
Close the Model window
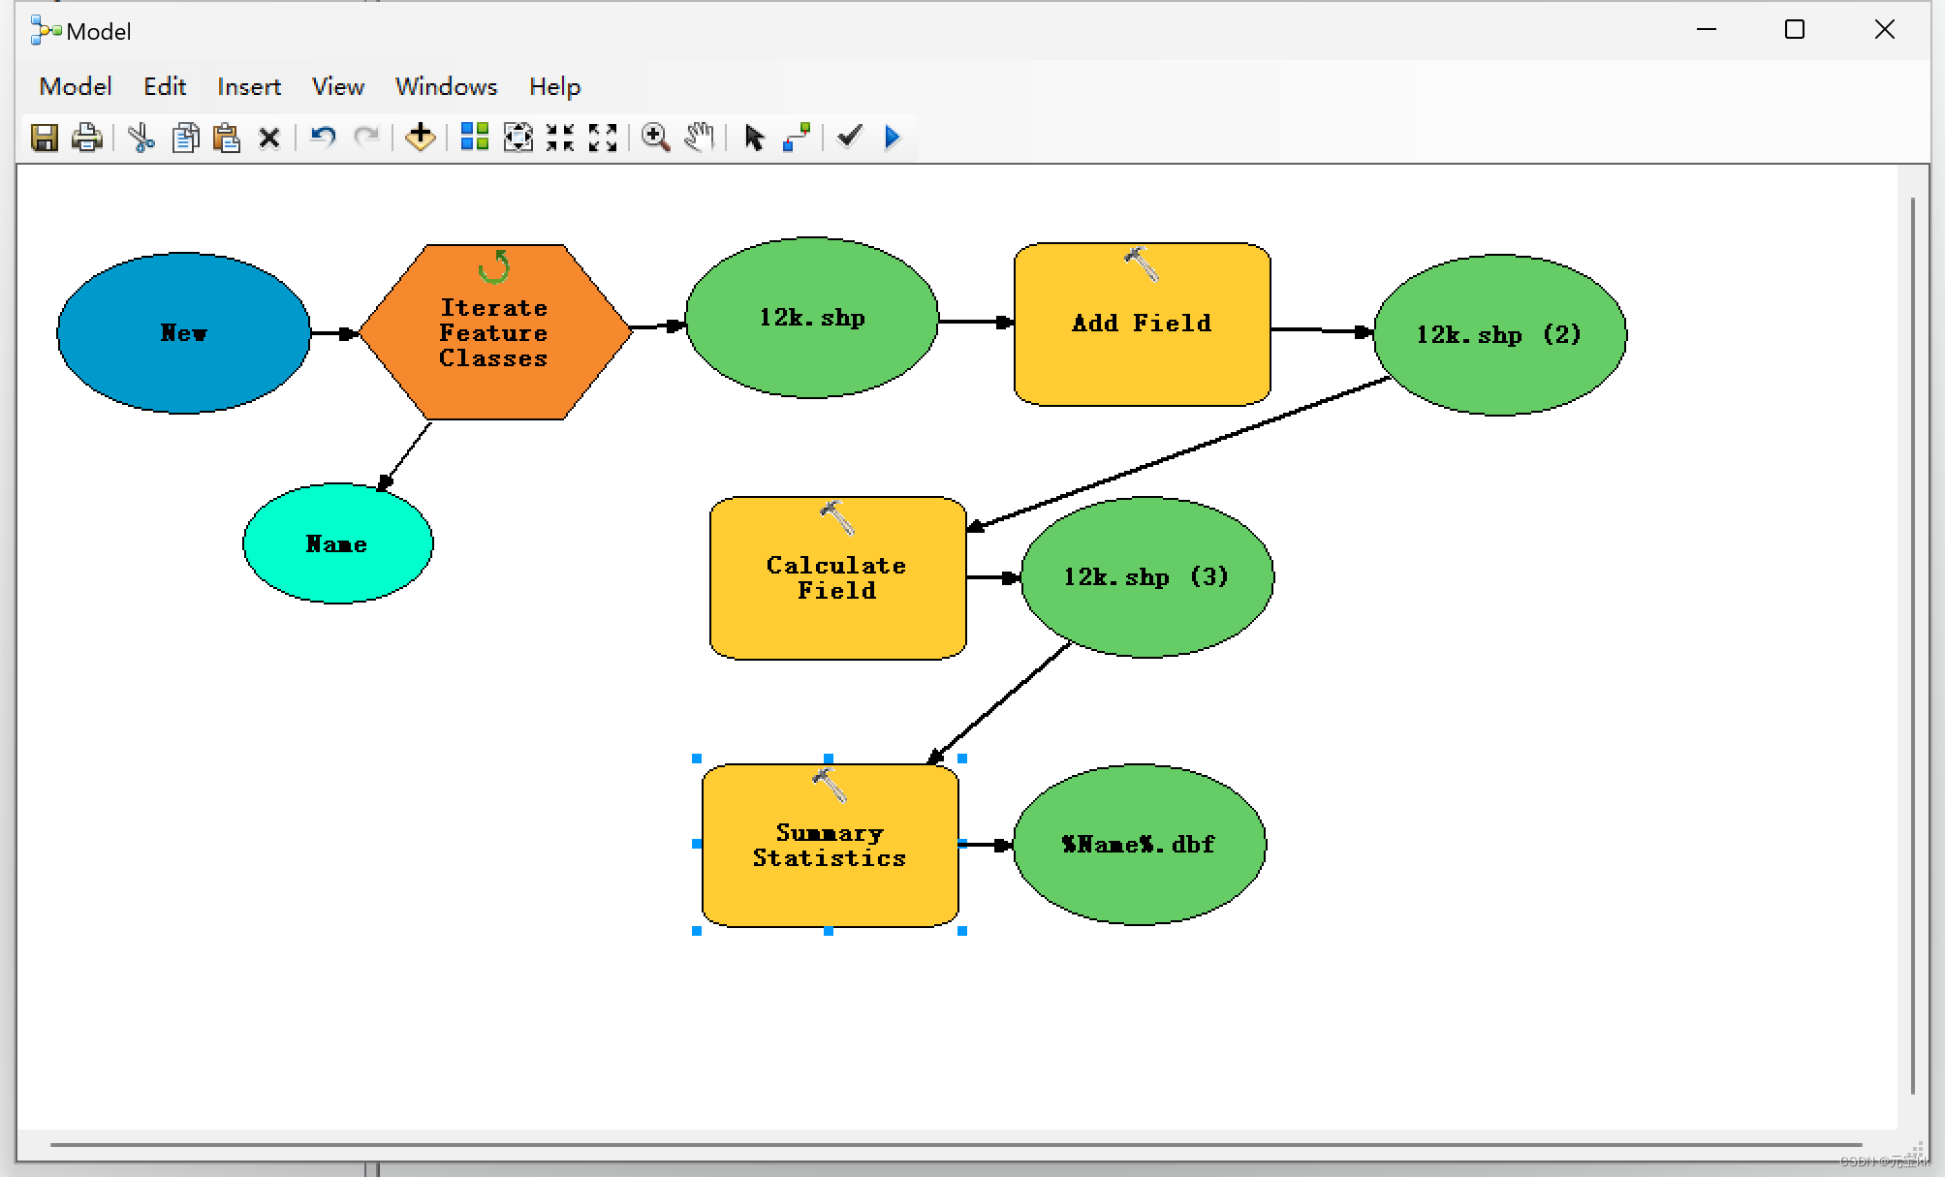tap(1884, 30)
